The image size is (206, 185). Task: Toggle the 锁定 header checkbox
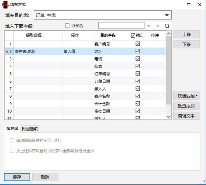[133, 35]
